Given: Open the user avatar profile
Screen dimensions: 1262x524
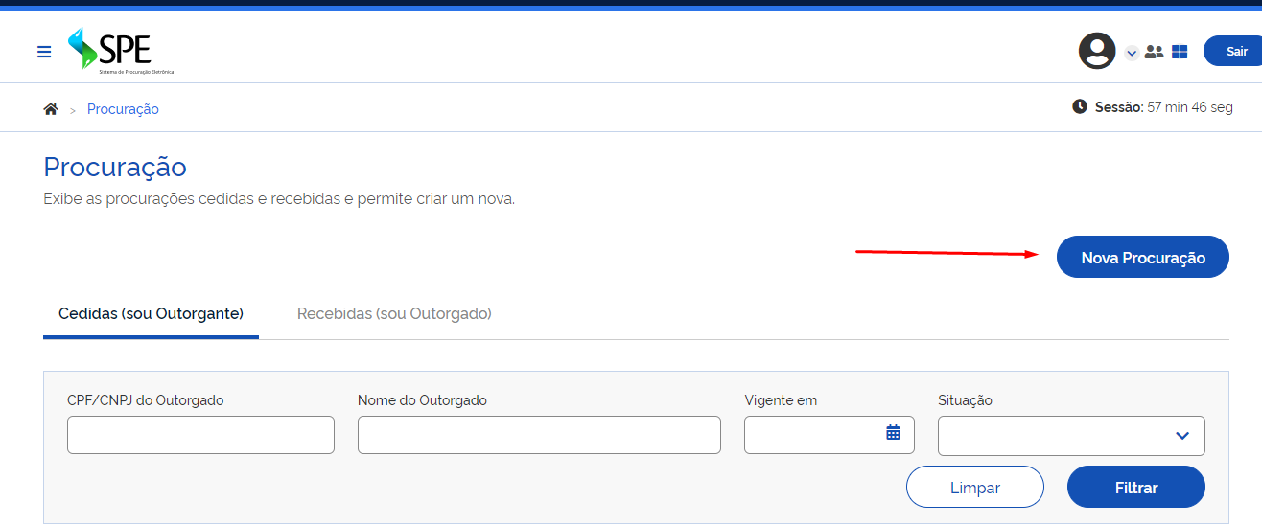Looking at the screenshot, I should point(1097,51).
